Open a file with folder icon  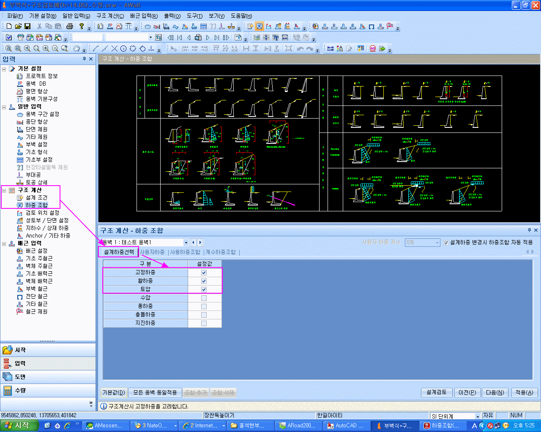click(x=18, y=26)
